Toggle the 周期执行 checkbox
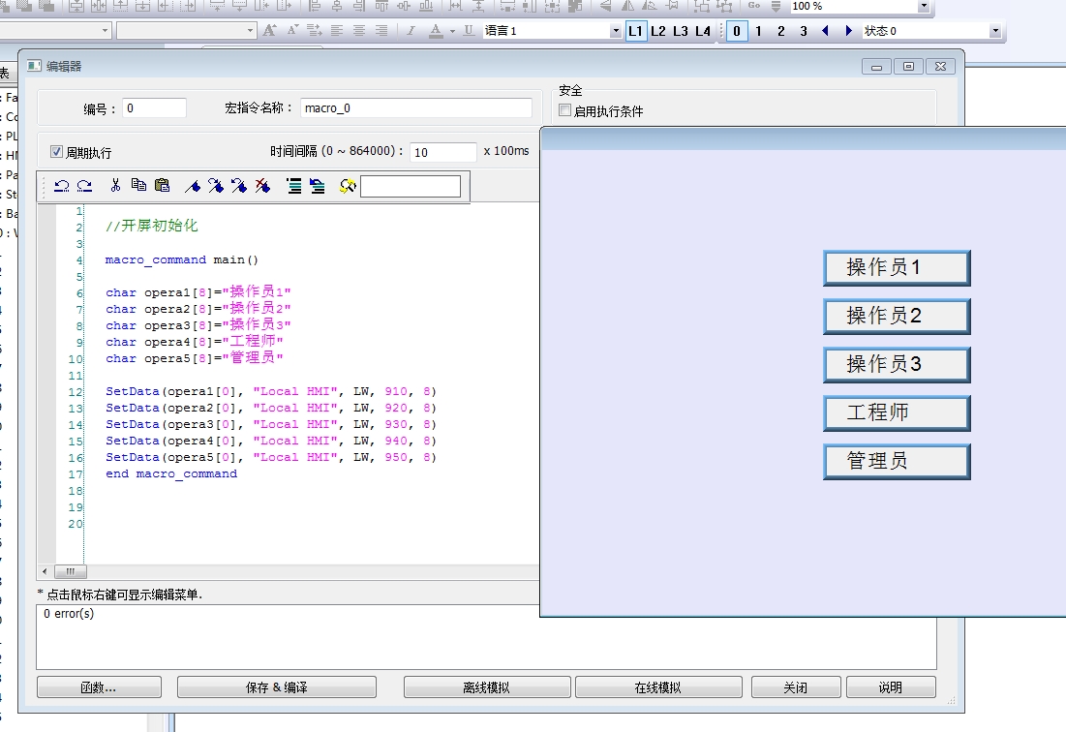 tap(56, 152)
